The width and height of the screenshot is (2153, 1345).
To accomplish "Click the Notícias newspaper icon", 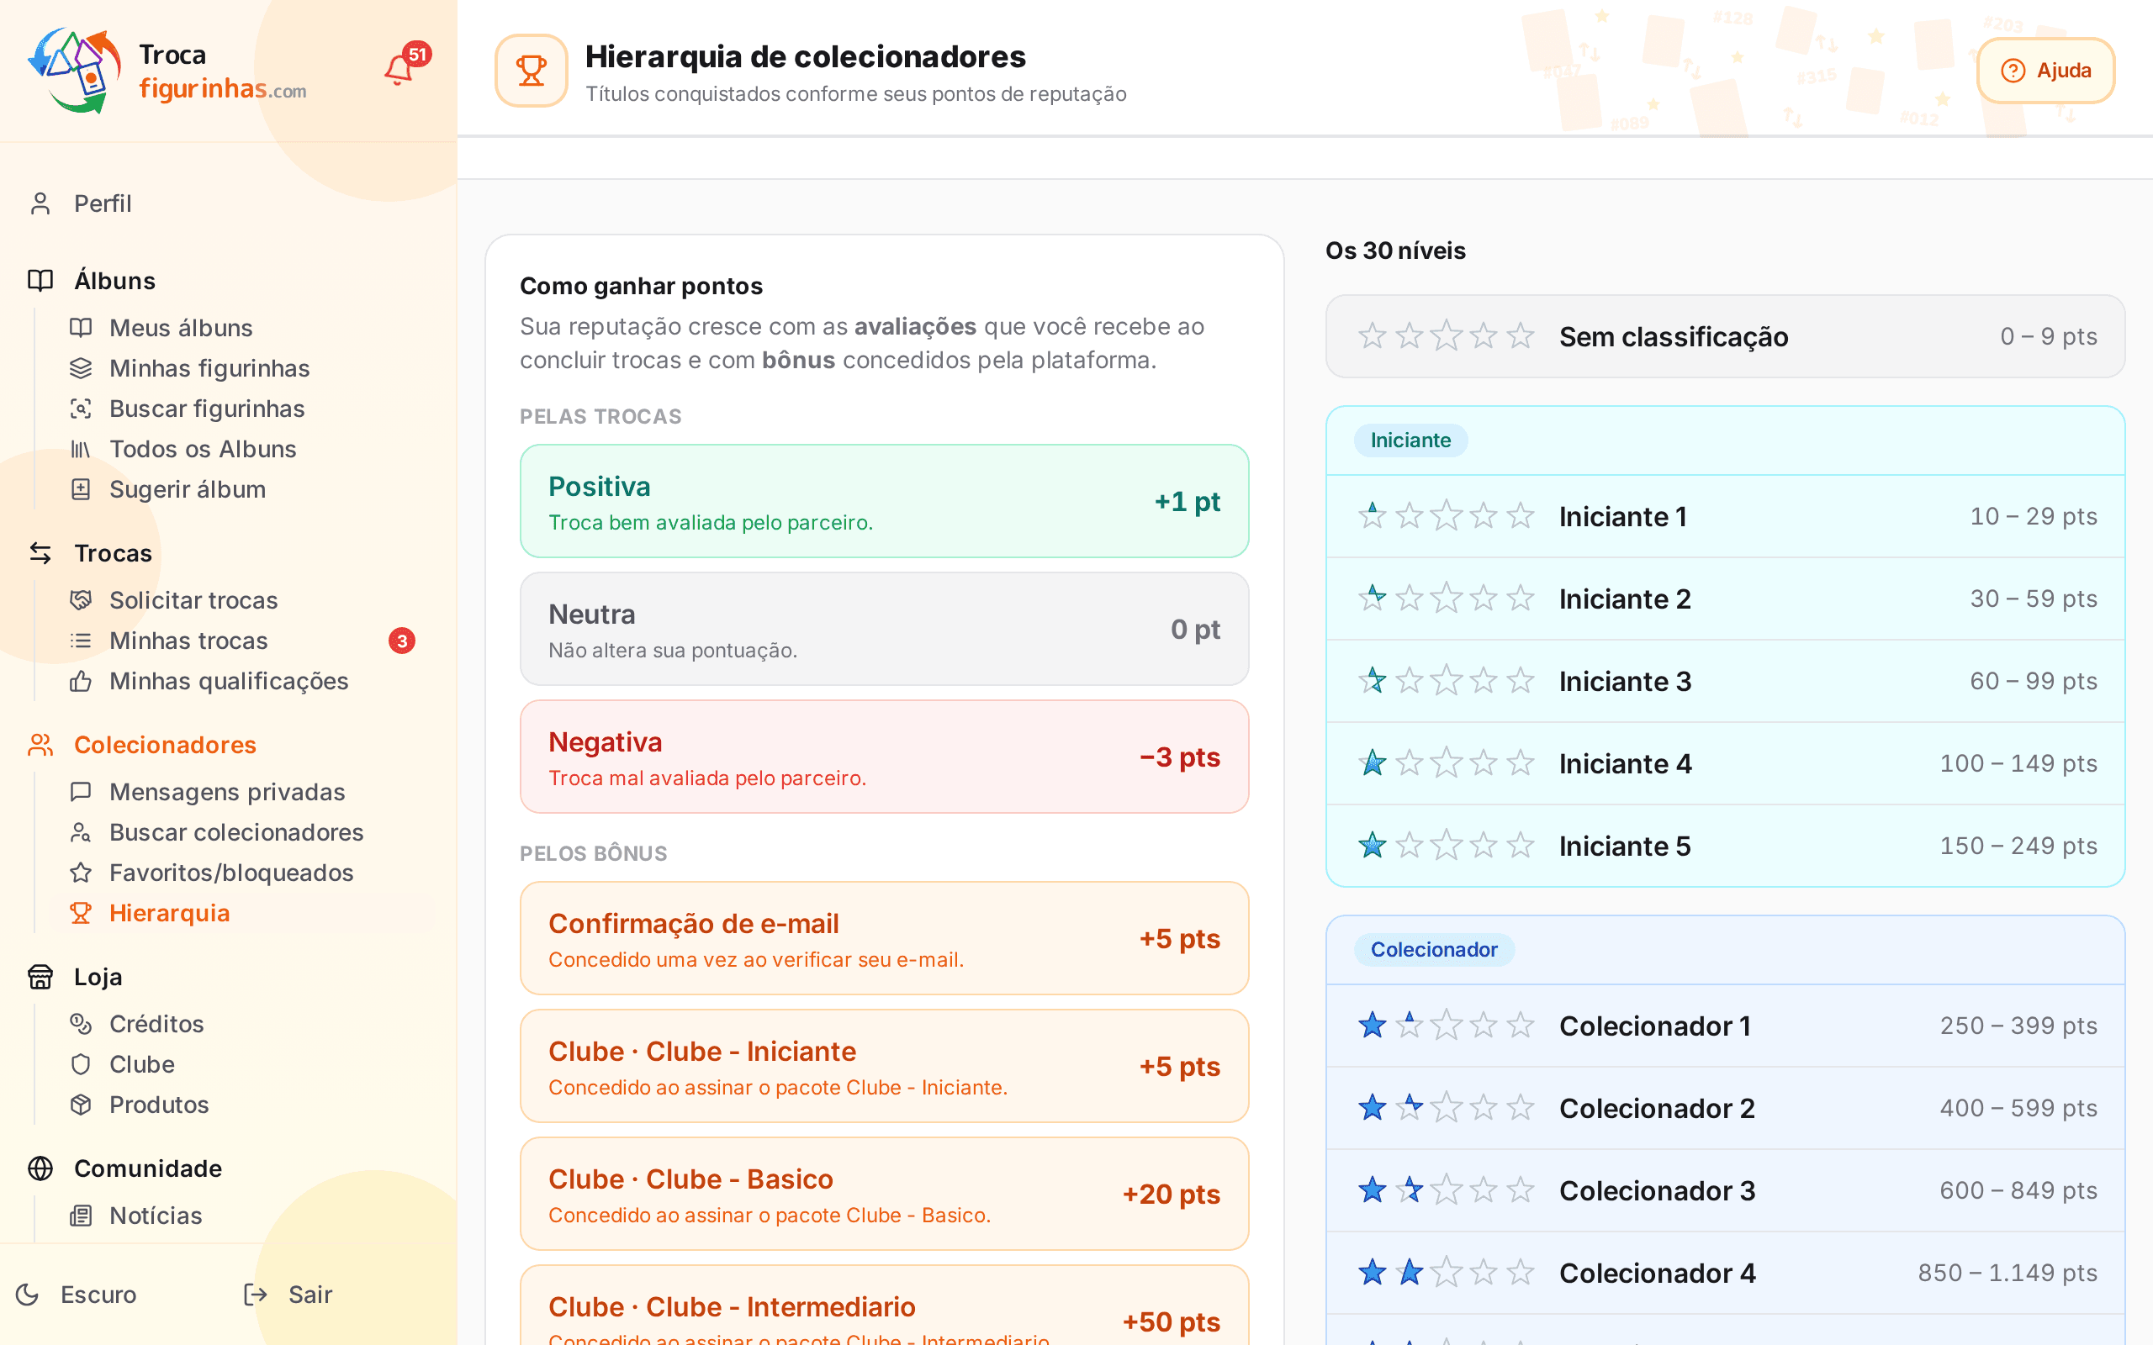I will (81, 1216).
